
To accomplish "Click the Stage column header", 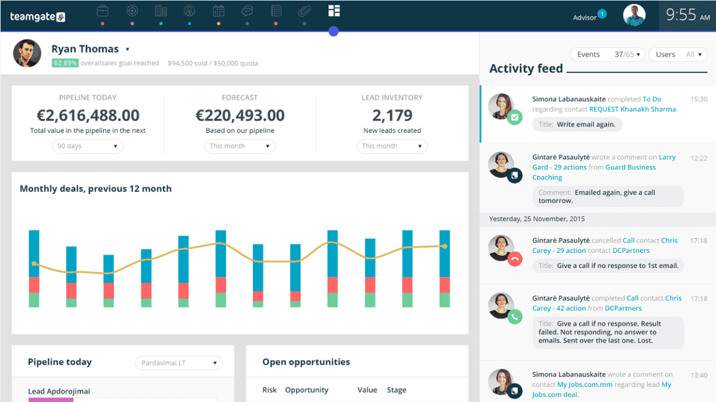I will (396, 389).
